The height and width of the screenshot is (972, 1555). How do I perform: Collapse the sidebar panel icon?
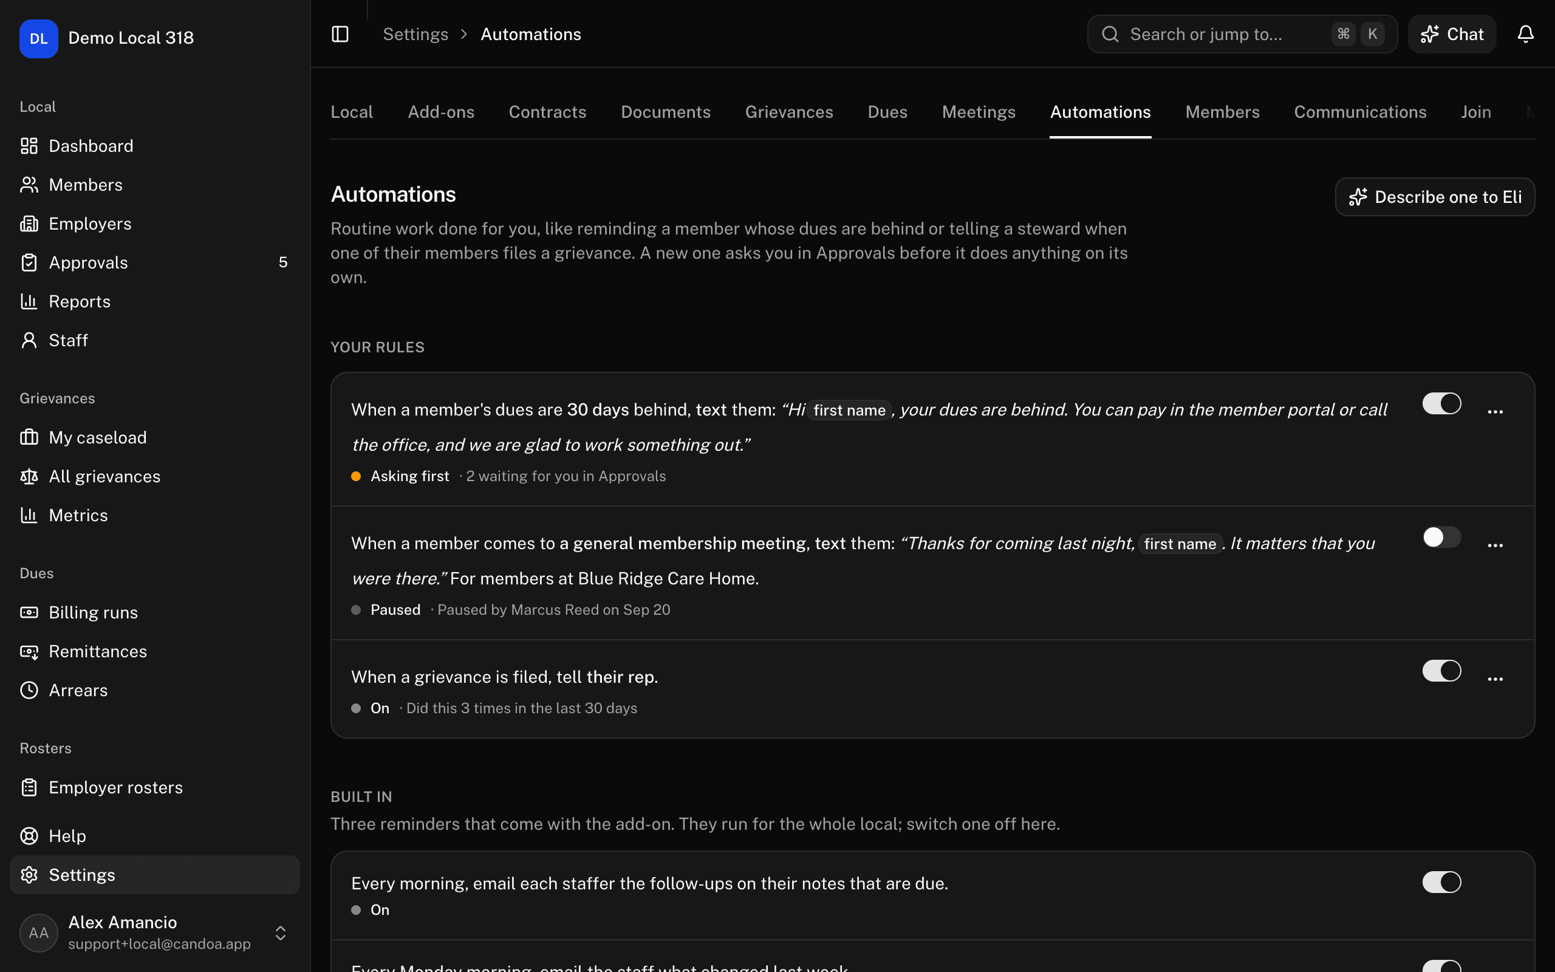[340, 34]
